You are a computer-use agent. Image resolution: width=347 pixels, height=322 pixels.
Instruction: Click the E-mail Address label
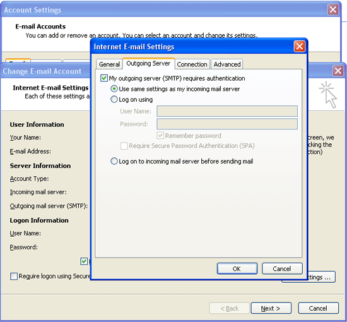(x=30, y=152)
